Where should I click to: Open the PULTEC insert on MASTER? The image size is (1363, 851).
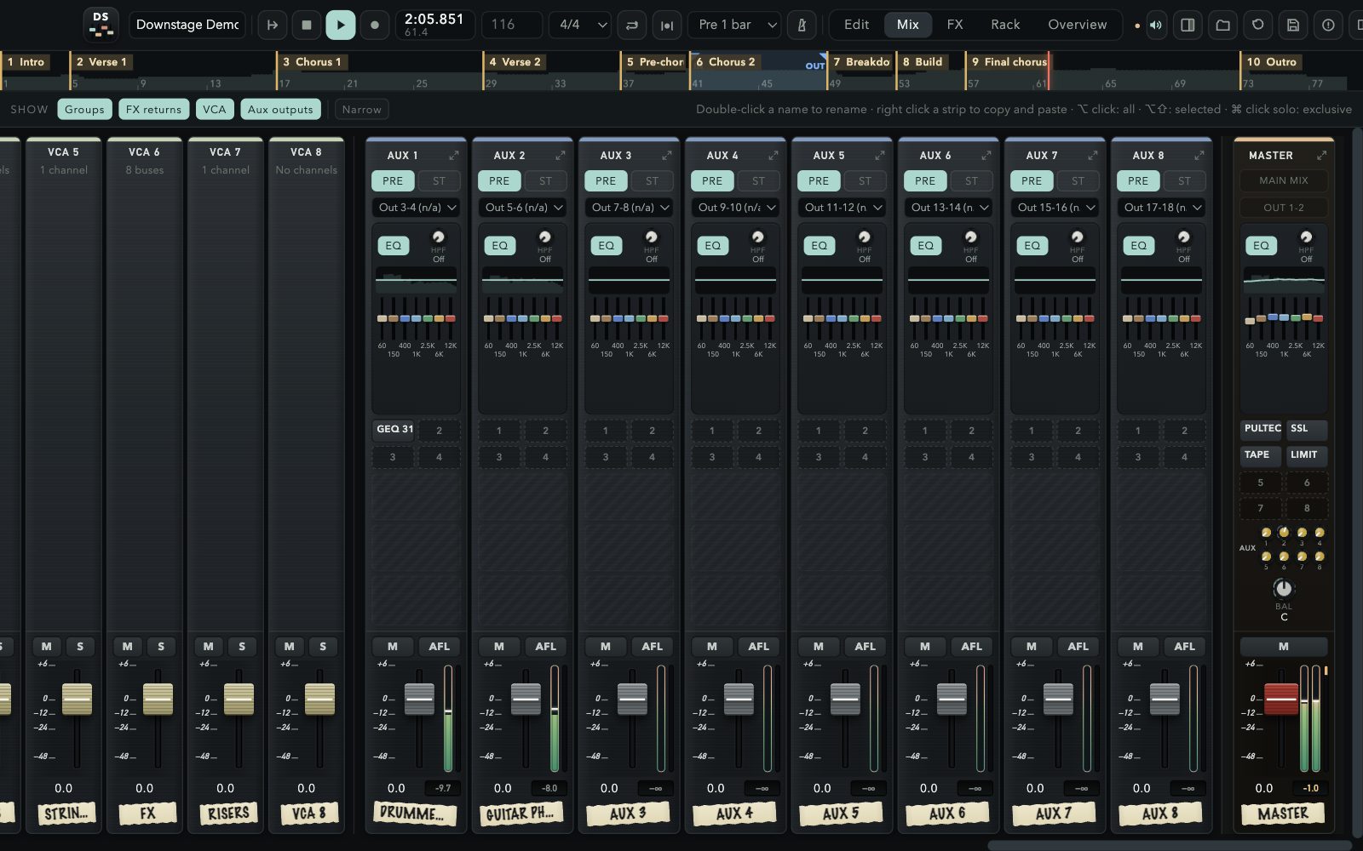[1262, 428]
